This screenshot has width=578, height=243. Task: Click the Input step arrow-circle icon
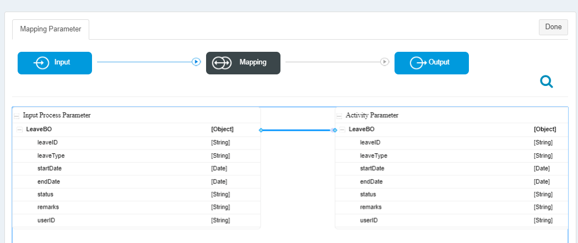tap(42, 63)
